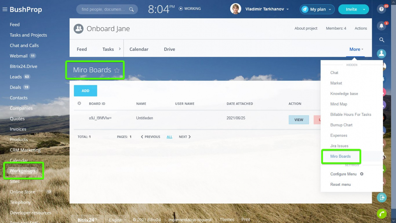Click the Themes footer link

(227, 220)
